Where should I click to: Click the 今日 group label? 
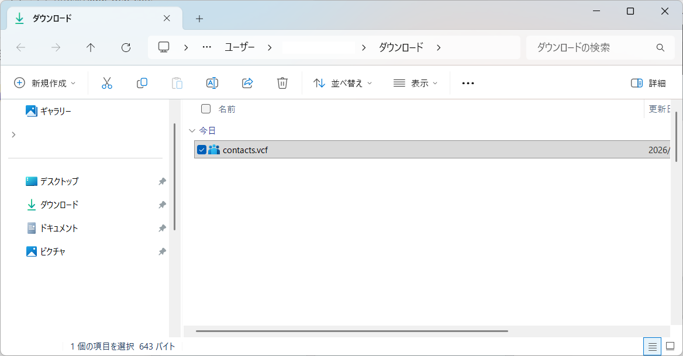click(x=208, y=130)
